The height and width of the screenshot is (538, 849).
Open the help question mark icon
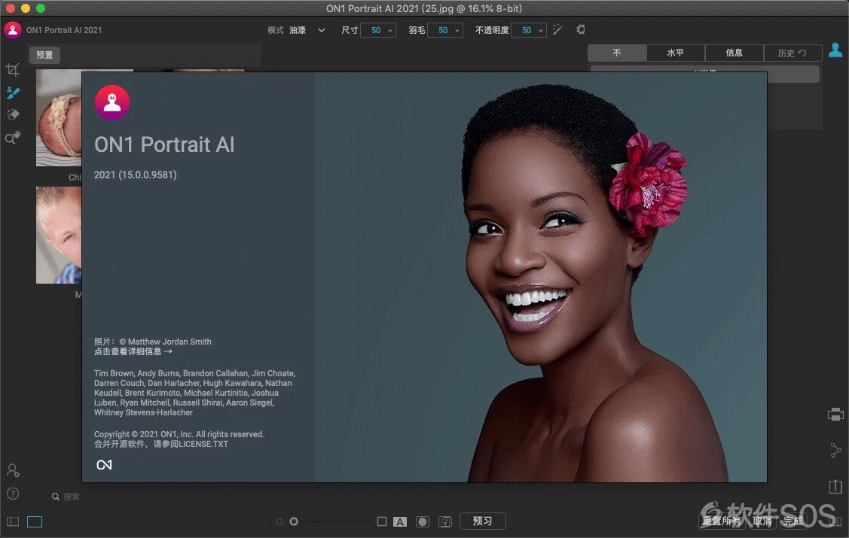pos(13,494)
